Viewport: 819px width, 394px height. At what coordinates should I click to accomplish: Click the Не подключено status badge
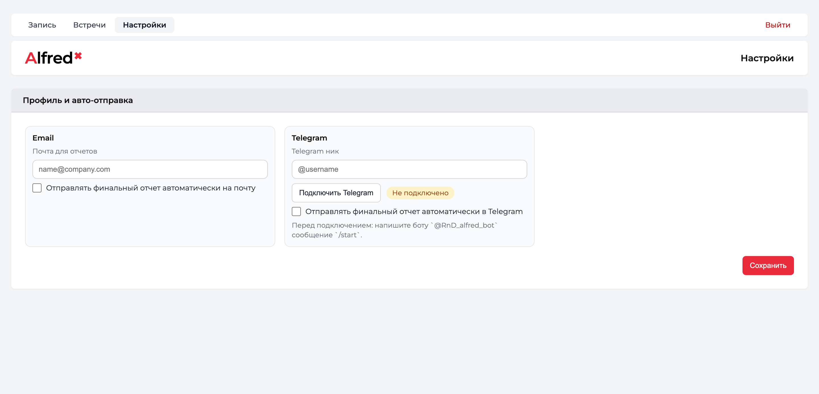point(420,193)
